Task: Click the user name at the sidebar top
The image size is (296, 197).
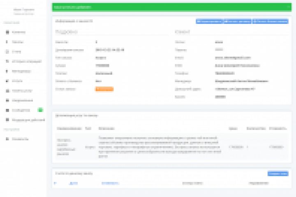Action: 24,9
